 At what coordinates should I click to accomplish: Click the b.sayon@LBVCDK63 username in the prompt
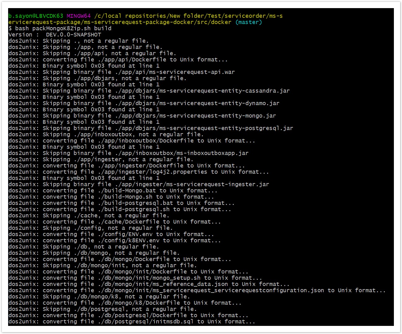pos(36,16)
